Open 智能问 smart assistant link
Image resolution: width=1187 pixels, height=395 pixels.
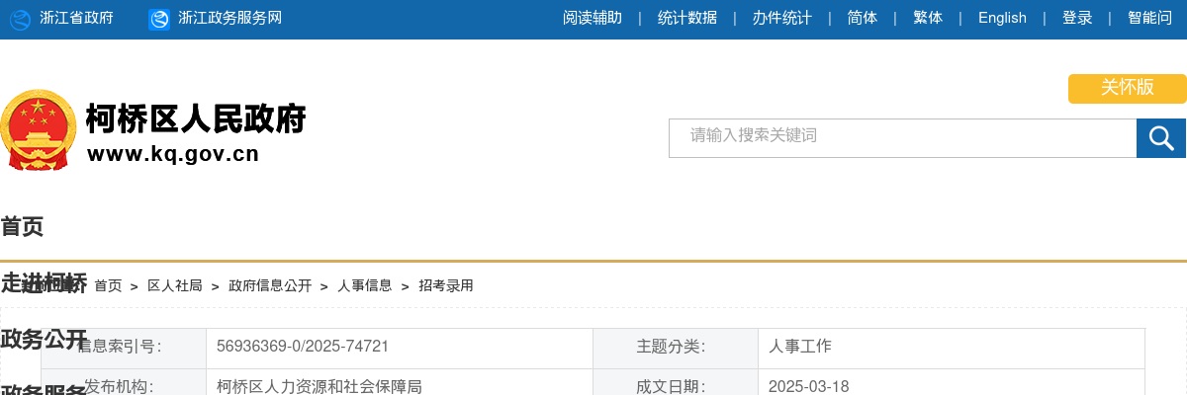pyautogui.click(x=1149, y=18)
